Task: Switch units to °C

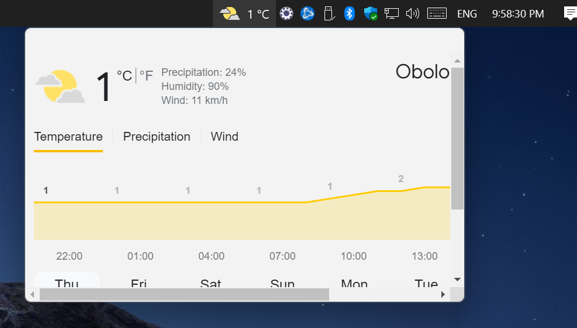Action: (x=125, y=76)
